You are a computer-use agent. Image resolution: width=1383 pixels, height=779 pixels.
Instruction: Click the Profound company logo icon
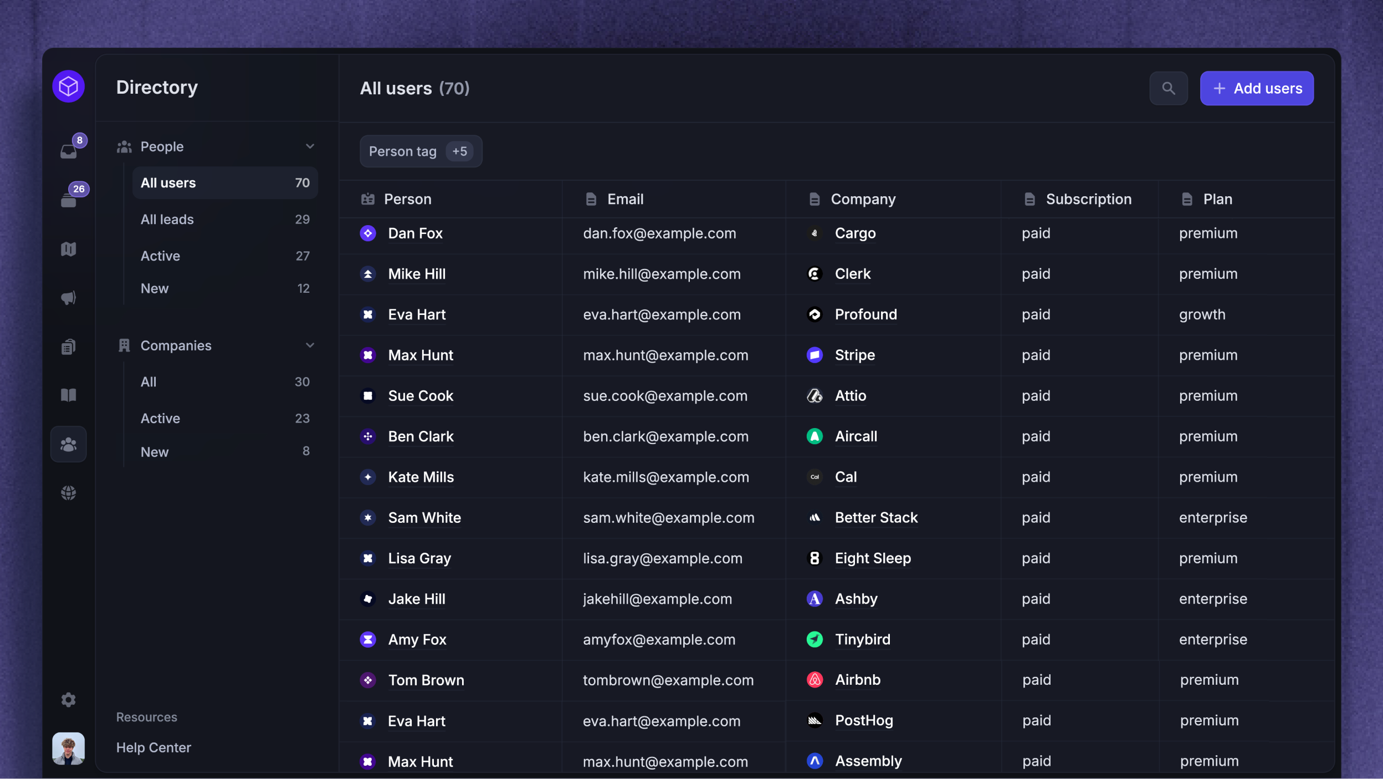815,314
